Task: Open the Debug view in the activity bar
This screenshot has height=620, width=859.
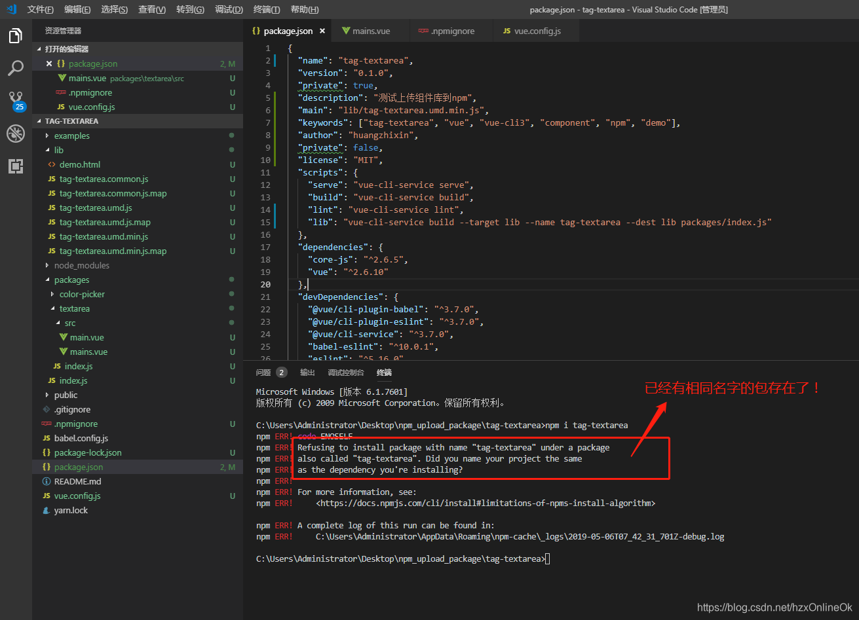Action: (16, 134)
